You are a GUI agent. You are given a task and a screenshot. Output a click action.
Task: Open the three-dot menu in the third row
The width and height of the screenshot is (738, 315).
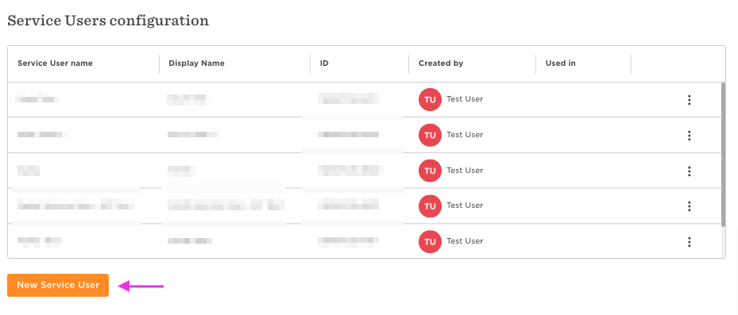(689, 171)
